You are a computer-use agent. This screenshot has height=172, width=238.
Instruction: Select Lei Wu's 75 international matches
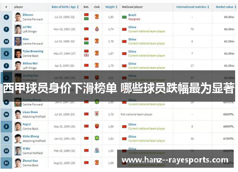tap(192, 29)
